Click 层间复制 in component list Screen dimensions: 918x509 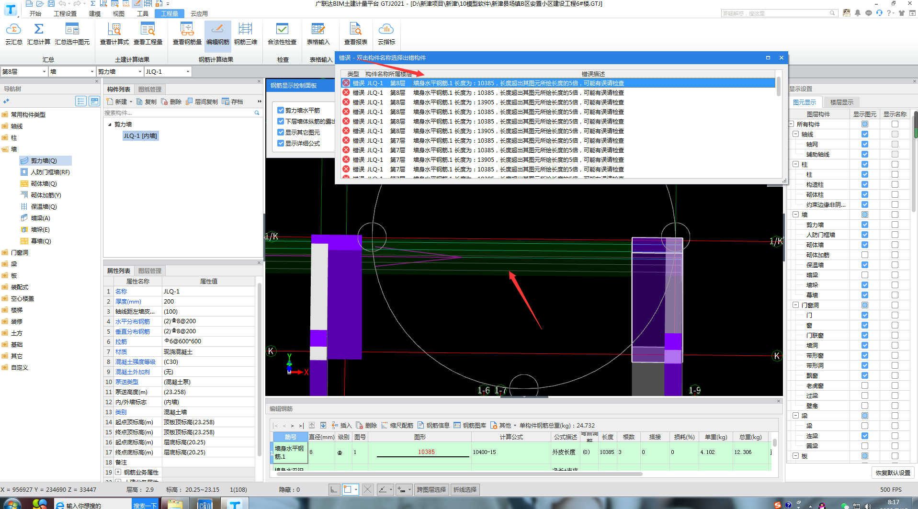[x=202, y=102]
